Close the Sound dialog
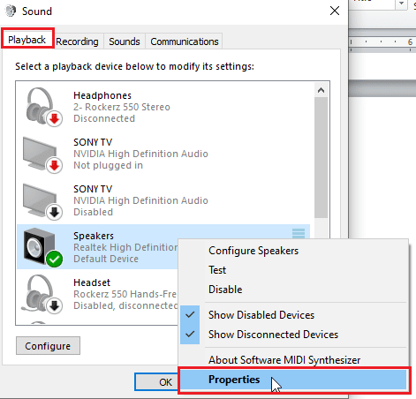The width and height of the screenshot is (416, 399). pos(335,11)
